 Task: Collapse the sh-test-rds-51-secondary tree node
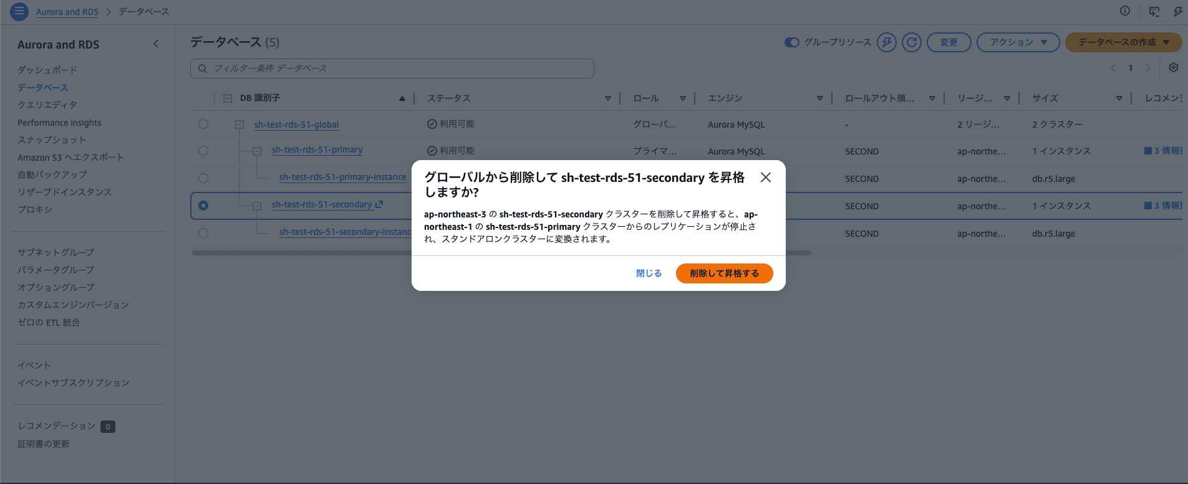tap(257, 206)
